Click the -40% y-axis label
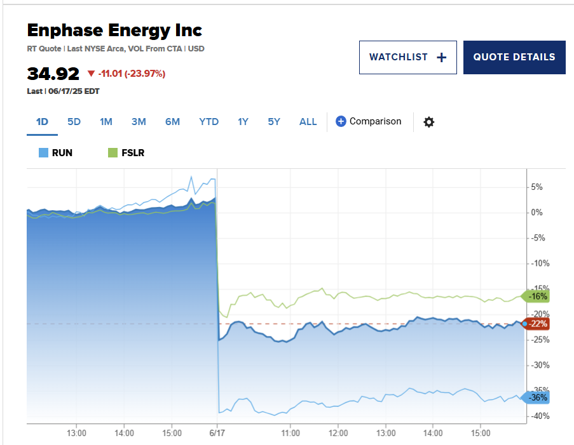 (540, 416)
